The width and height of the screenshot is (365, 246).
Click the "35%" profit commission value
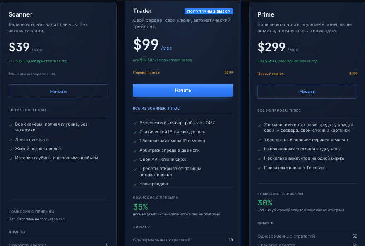[141, 207]
